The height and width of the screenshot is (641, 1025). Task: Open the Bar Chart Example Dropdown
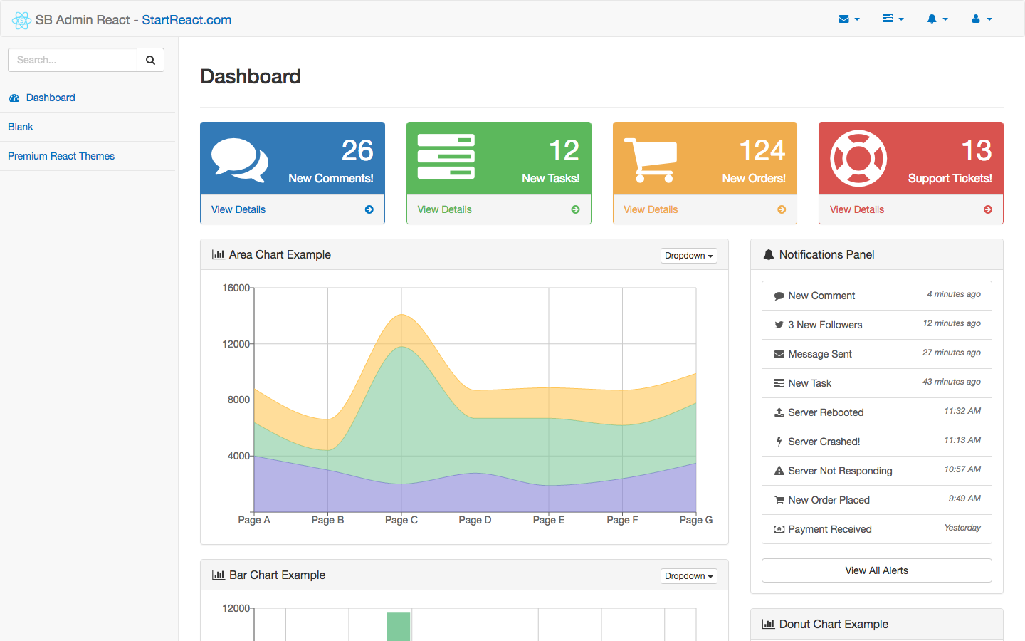689,576
